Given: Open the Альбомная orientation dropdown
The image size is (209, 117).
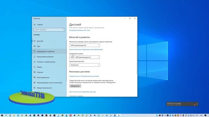Looking at the screenshot, I should pyautogui.click(x=85, y=65).
